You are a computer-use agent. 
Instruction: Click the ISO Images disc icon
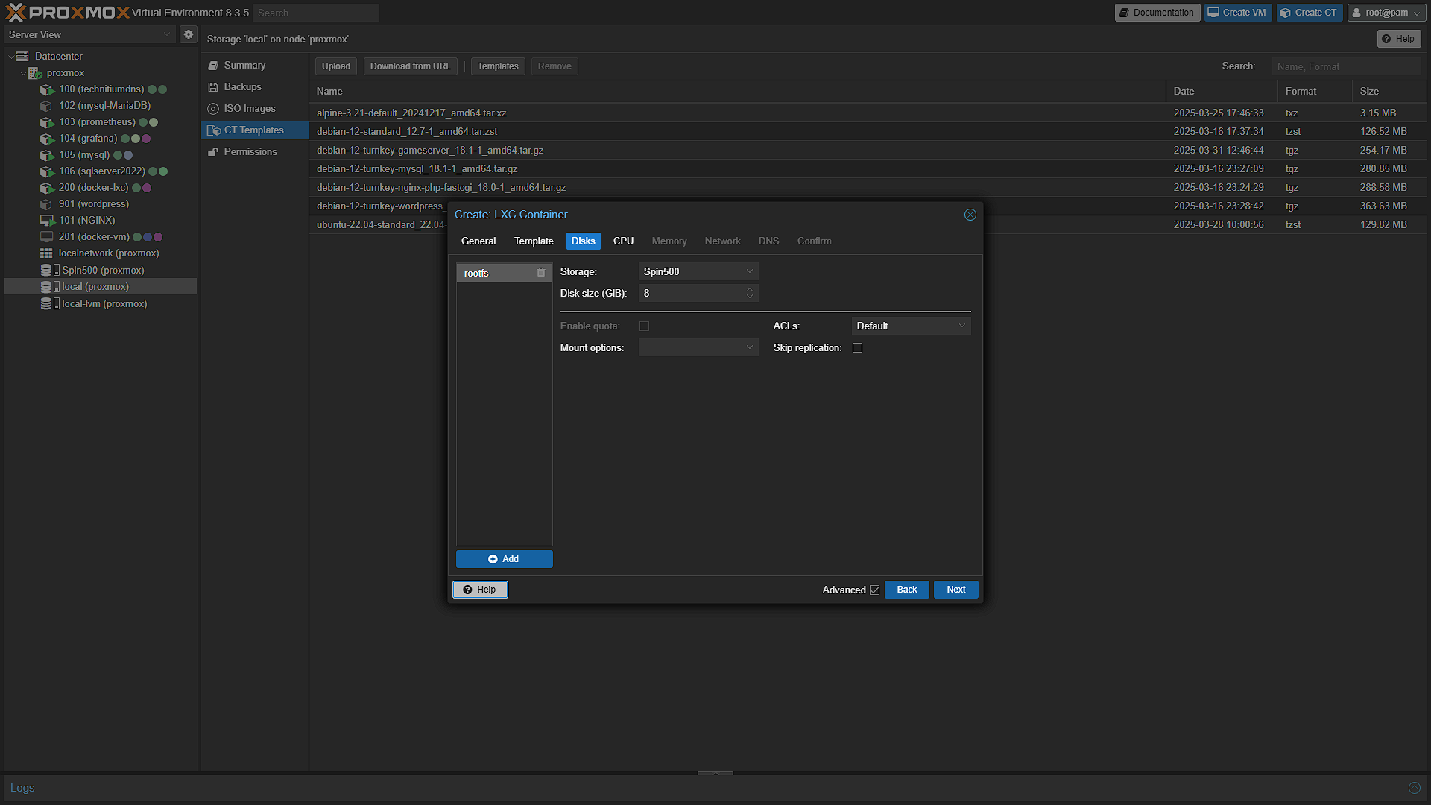(213, 109)
